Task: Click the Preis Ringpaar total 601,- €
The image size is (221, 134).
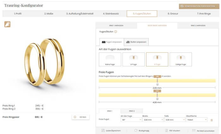Action: (39, 117)
